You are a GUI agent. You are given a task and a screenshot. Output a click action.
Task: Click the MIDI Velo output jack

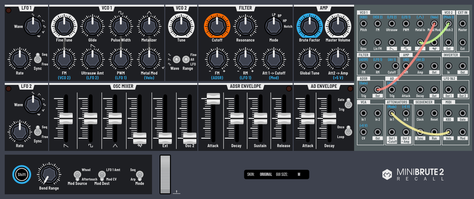[x=449, y=132]
